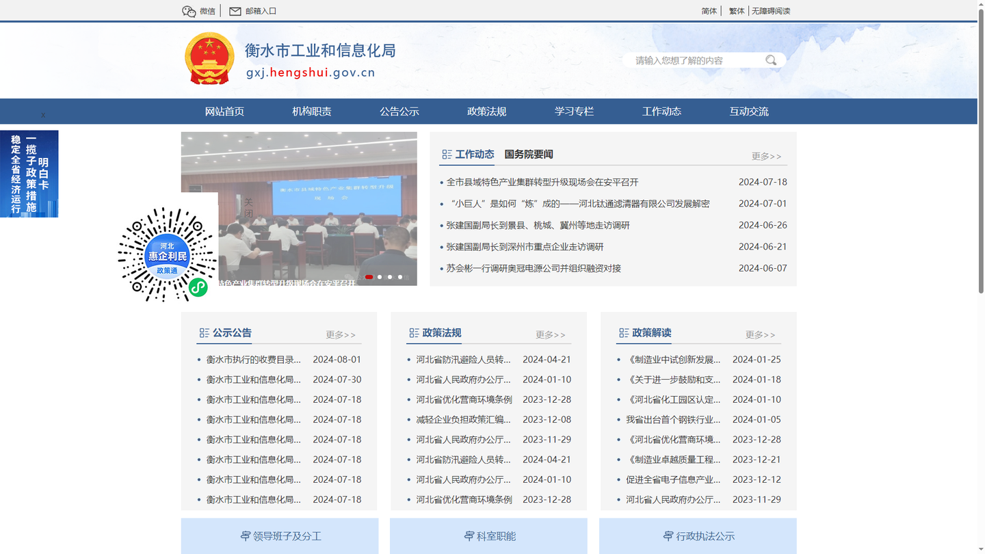The image size is (985, 554).
Task: Click the WeChat icon in the top bar
Action: tap(189, 11)
